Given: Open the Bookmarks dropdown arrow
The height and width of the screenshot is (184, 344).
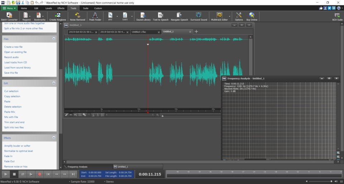Looking at the screenshot, I should (43, 16).
